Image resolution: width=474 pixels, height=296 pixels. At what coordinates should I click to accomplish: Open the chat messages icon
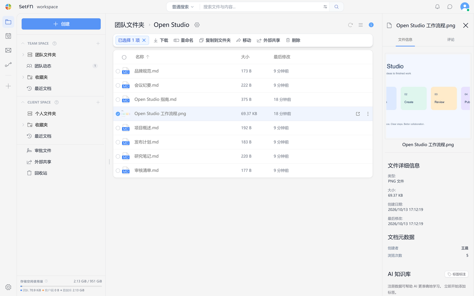point(450,7)
